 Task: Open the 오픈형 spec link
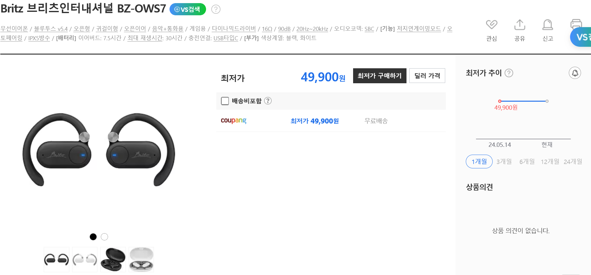click(x=82, y=29)
